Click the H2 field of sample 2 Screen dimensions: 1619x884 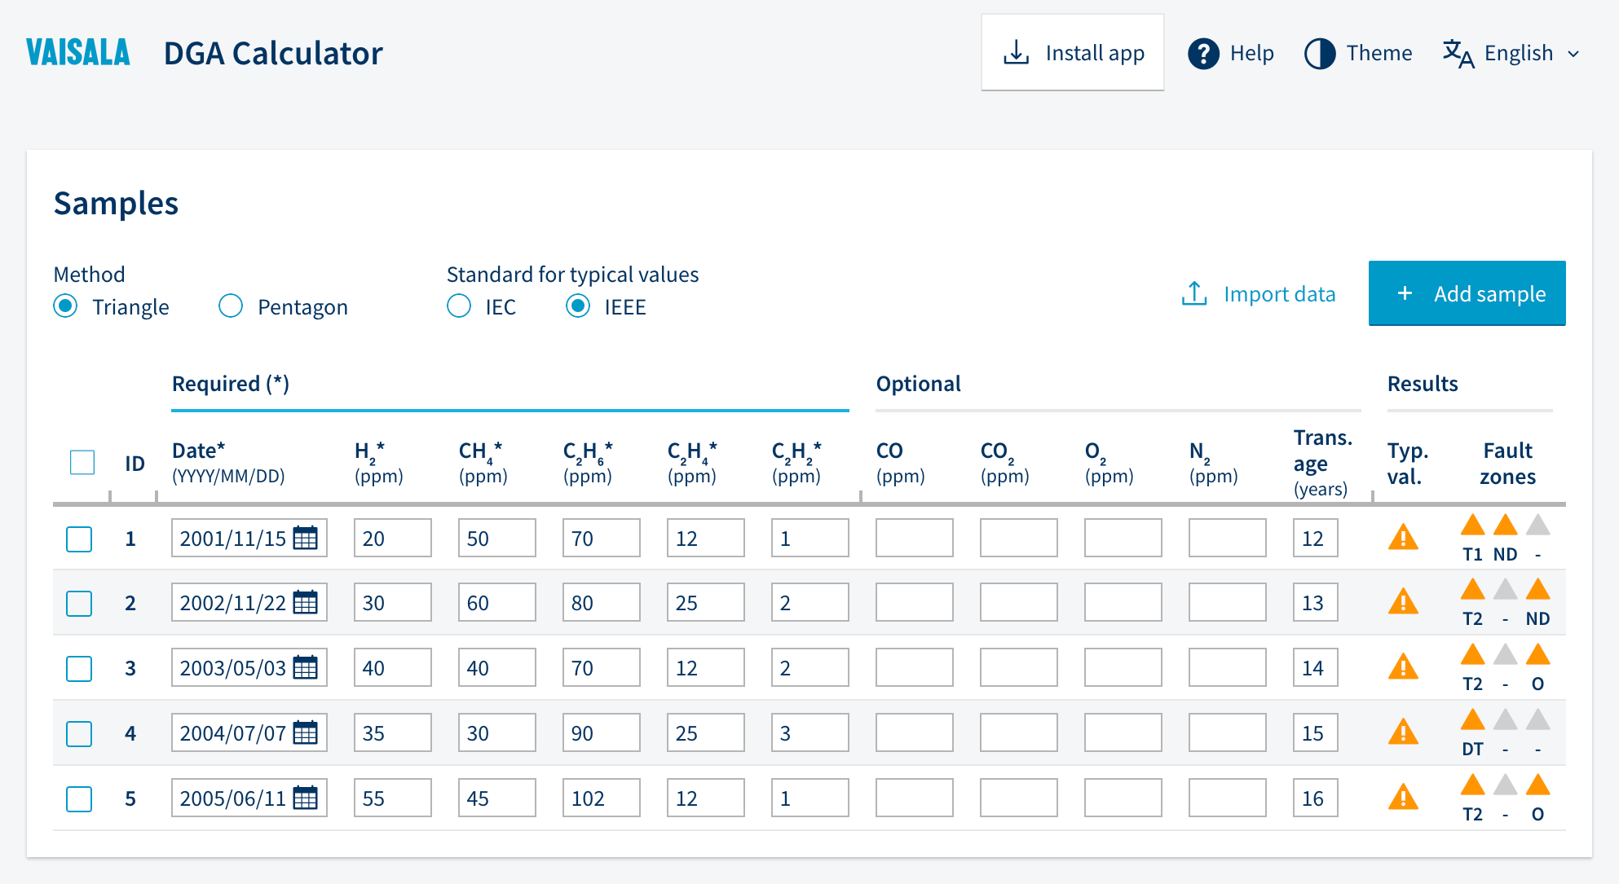tap(392, 603)
